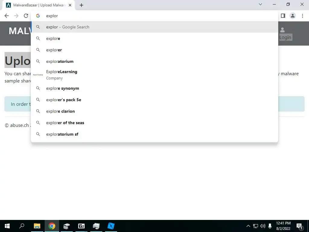Open network status tray icon

[256, 226]
